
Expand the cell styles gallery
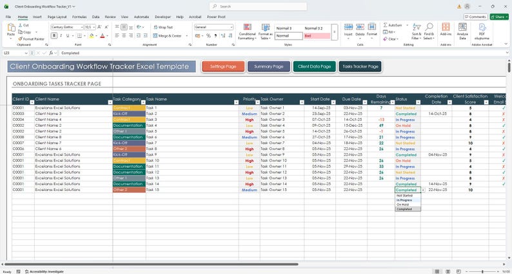pos(335,32)
